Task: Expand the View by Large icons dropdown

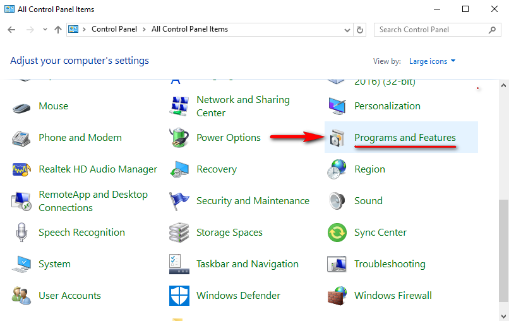Action: (432, 61)
